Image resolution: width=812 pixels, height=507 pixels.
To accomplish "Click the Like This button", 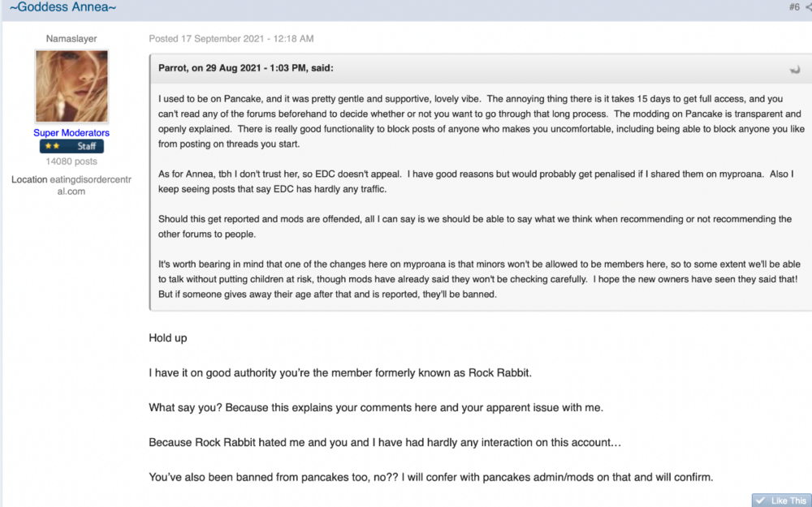I will pyautogui.click(x=781, y=501).
